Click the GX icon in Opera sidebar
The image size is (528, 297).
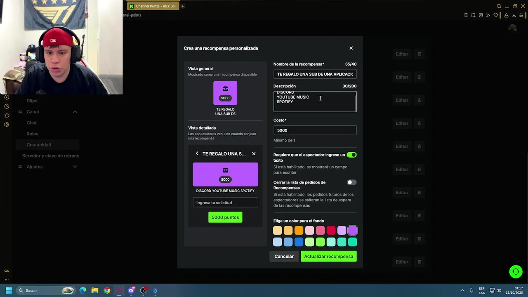pyautogui.click(x=7, y=271)
